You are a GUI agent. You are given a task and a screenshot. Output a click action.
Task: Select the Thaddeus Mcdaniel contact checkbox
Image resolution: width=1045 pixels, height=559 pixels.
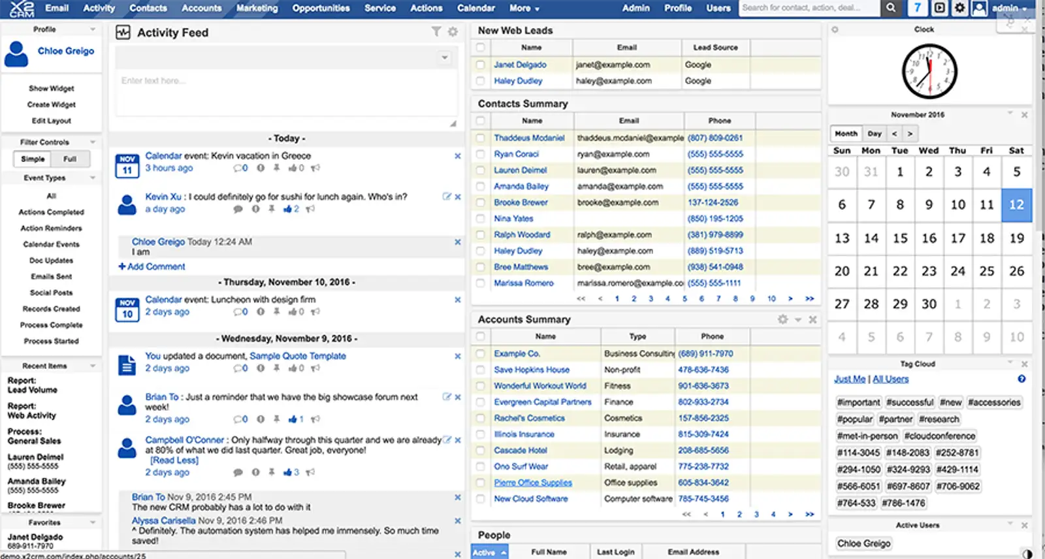point(481,138)
